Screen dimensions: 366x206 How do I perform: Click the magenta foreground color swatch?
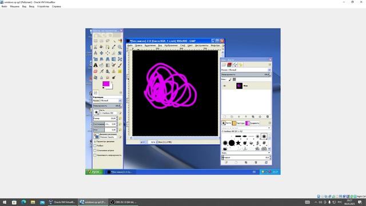pos(105,84)
